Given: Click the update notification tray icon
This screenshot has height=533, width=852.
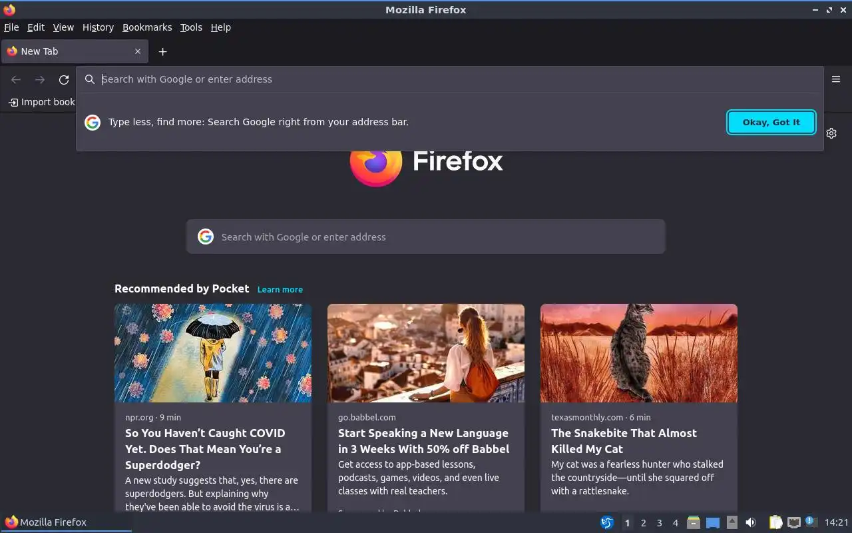Looking at the screenshot, I should 811,522.
